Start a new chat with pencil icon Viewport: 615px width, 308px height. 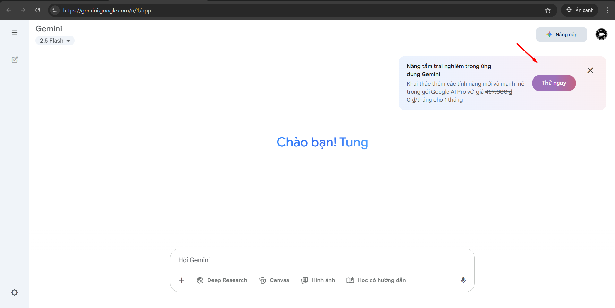coord(14,60)
